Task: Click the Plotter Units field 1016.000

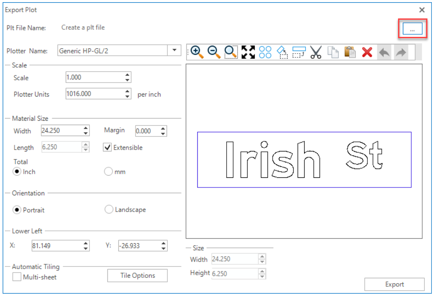Action: tap(95, 94)
